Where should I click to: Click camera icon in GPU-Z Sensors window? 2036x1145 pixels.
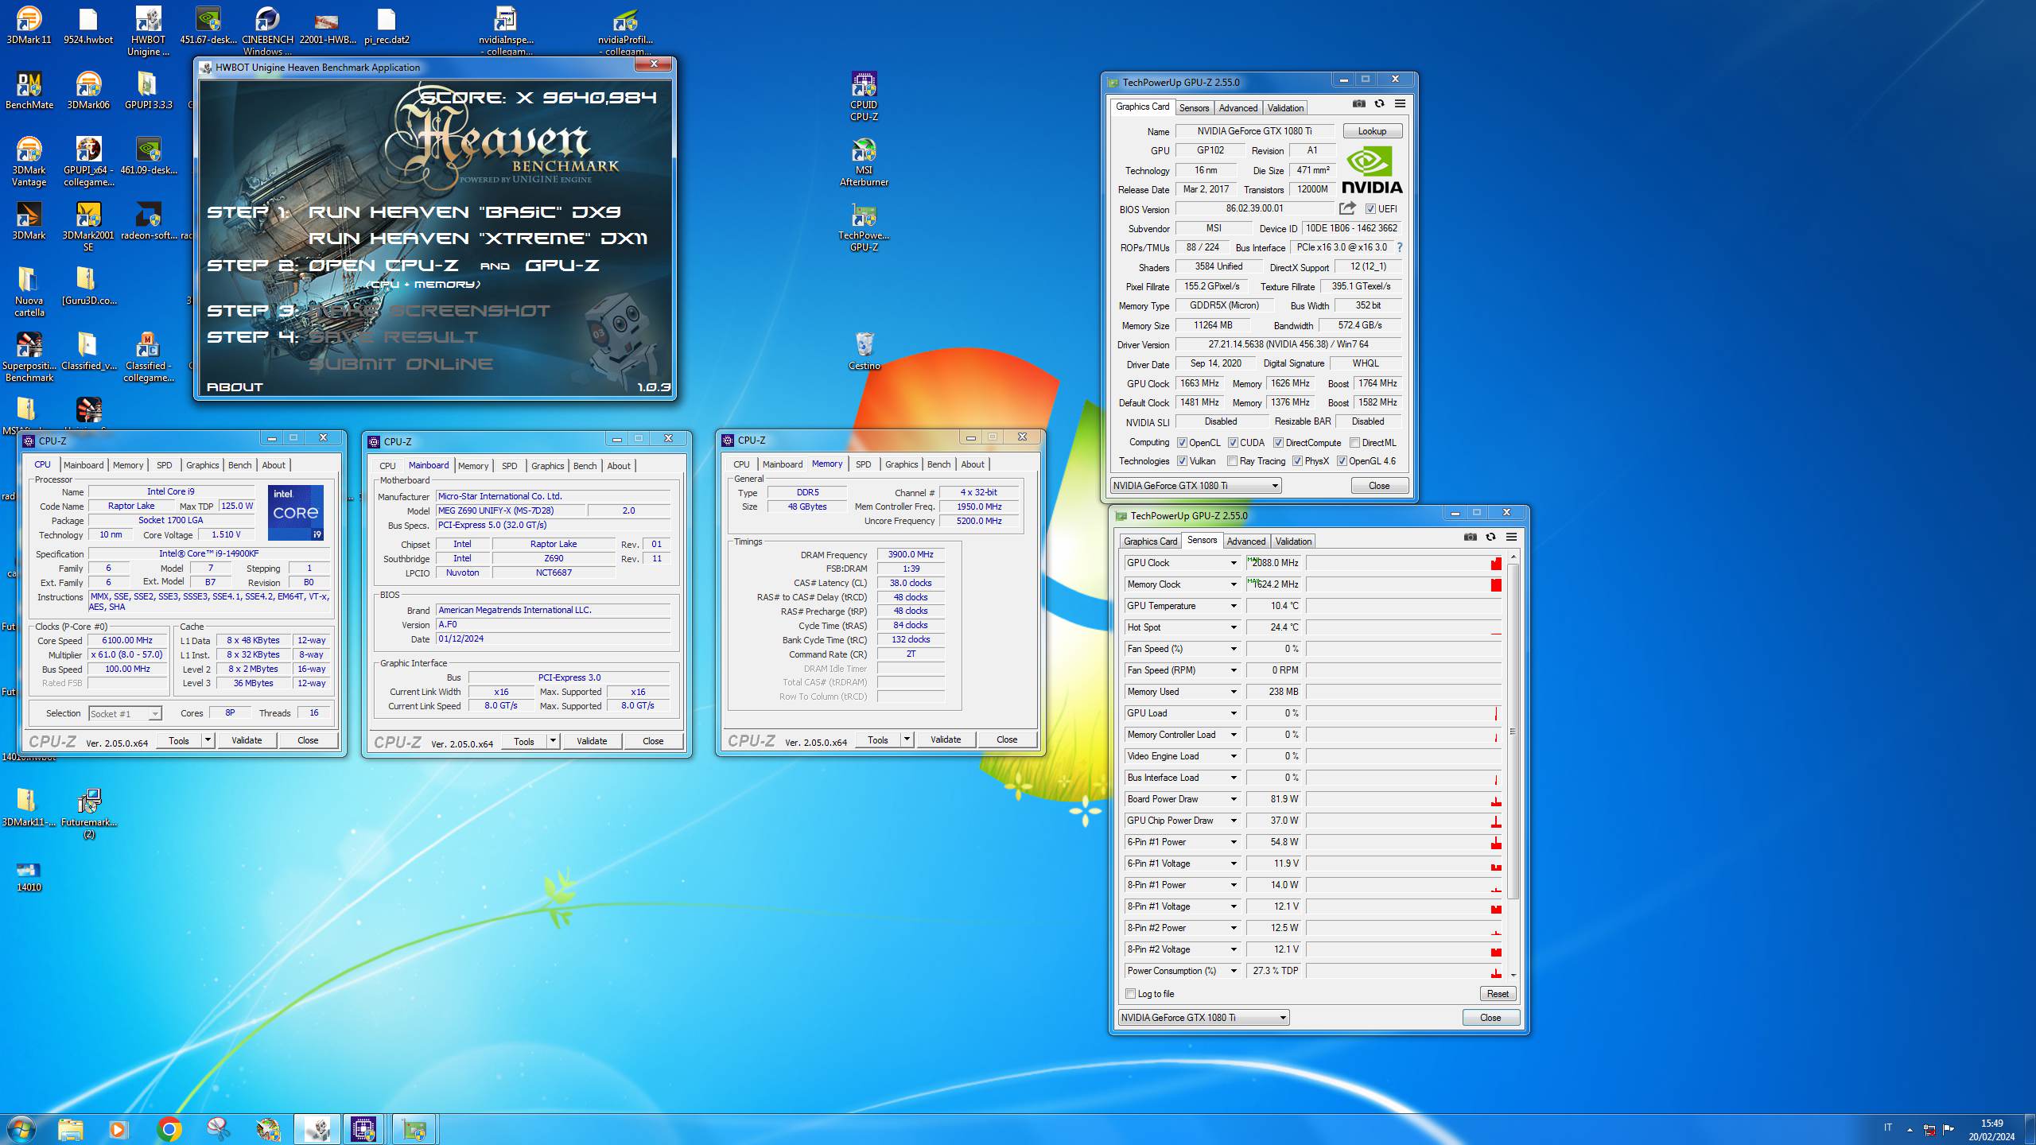[x=1471, y=538]
